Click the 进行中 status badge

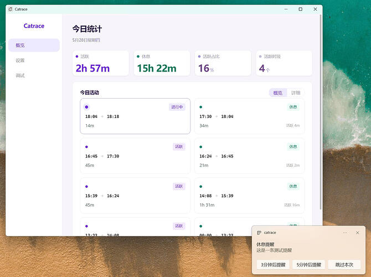(x=177, y=107)
